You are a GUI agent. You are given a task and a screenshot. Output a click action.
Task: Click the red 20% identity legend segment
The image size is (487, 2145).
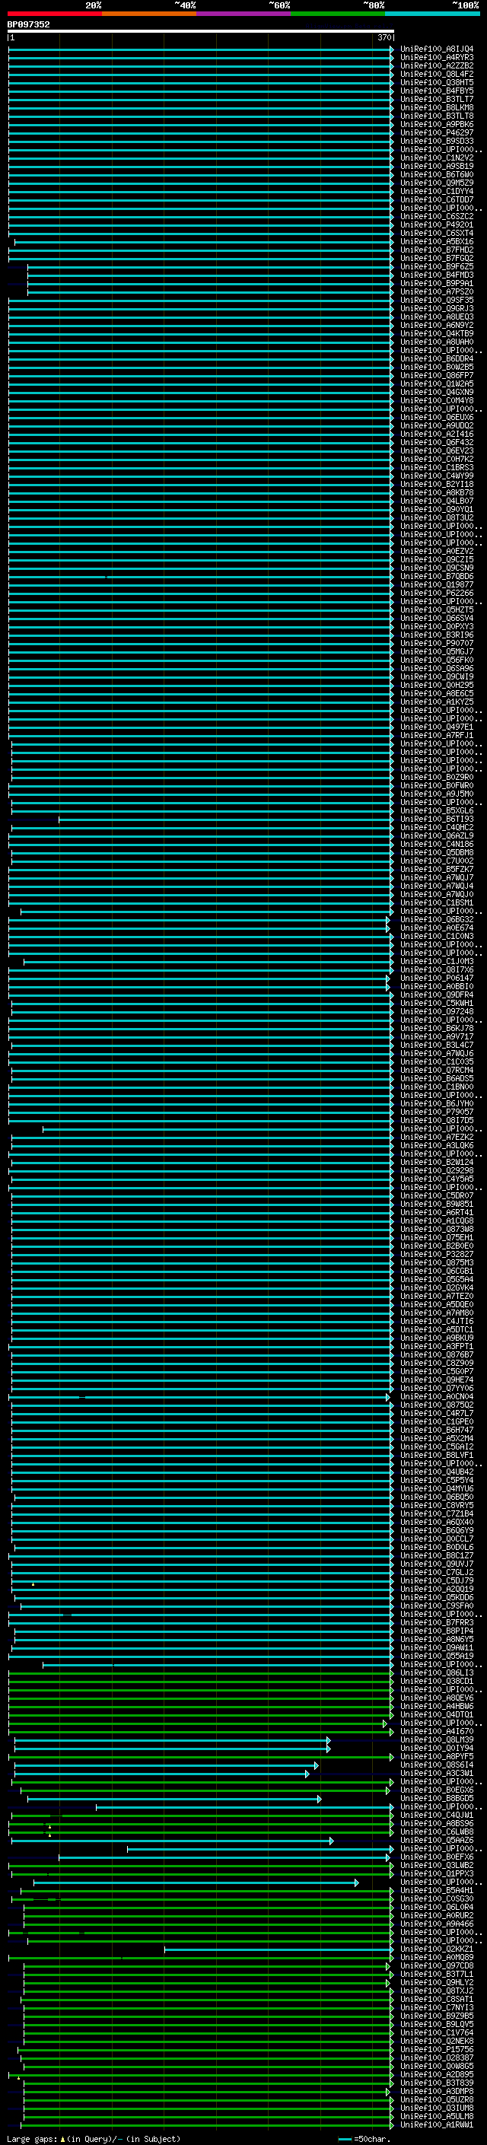coord(55,14)
